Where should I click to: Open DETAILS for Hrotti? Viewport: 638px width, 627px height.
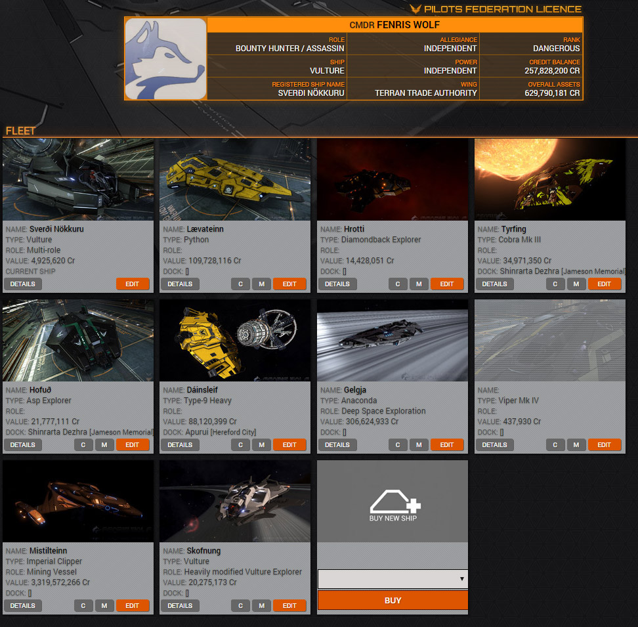click(x=337, y=284)
